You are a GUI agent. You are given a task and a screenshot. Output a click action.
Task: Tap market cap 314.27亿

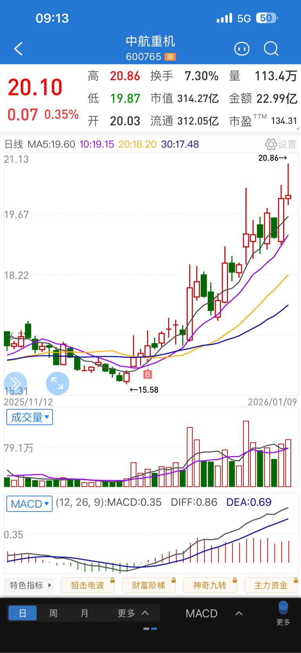pos(198,98)
